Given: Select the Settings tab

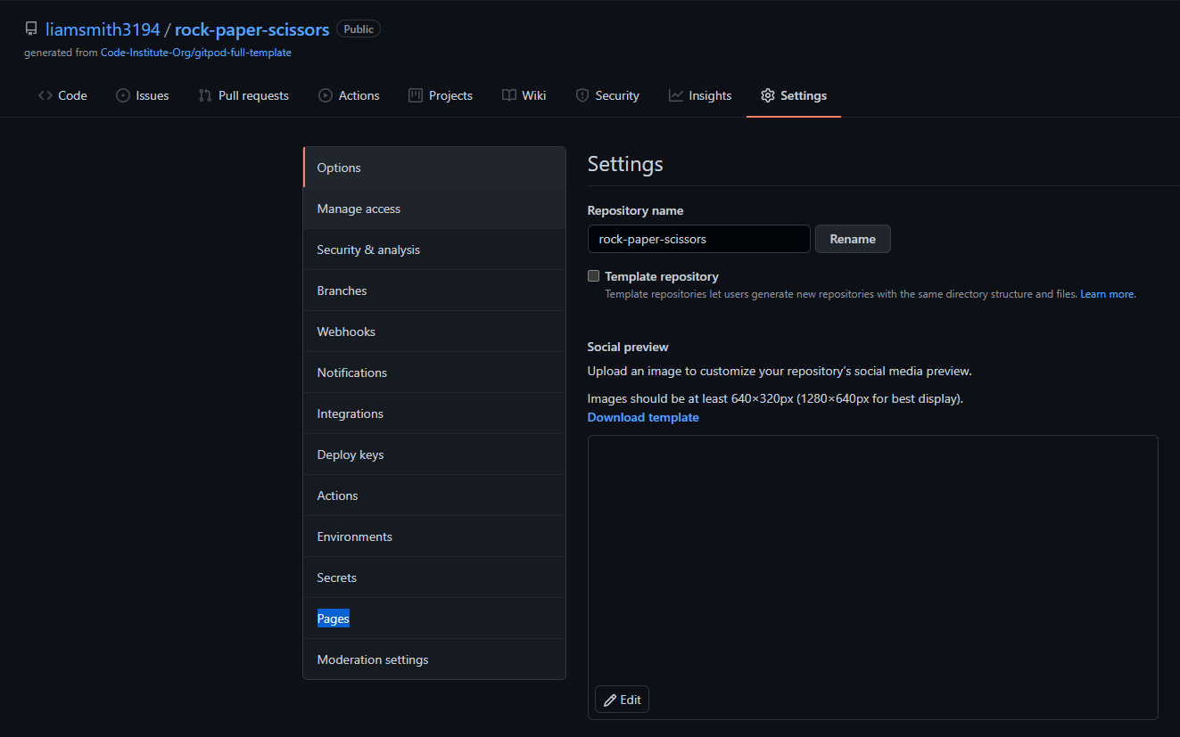Looking at the screenshot, I should (794, 95).
